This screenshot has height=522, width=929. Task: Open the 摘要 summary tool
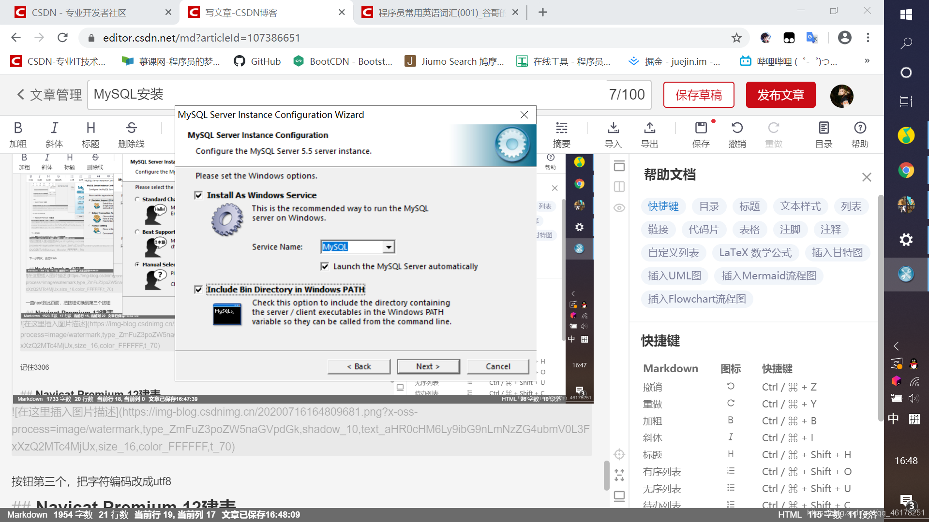[x=561, y=134]
